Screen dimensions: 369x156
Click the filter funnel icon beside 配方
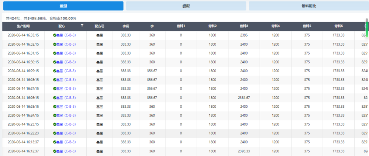(82, 26)
